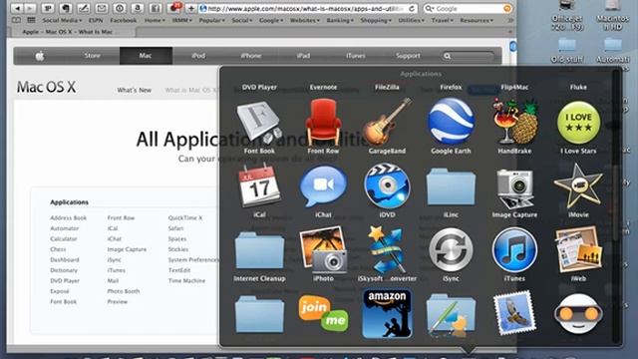Expand the Home bookmarks dropdown
Screen dimensions: 638x359
(155, 20)
